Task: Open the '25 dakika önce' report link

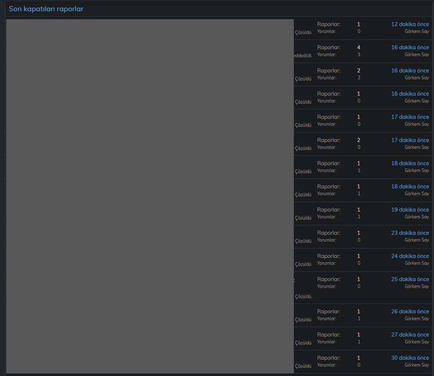Action: [410, 280]
